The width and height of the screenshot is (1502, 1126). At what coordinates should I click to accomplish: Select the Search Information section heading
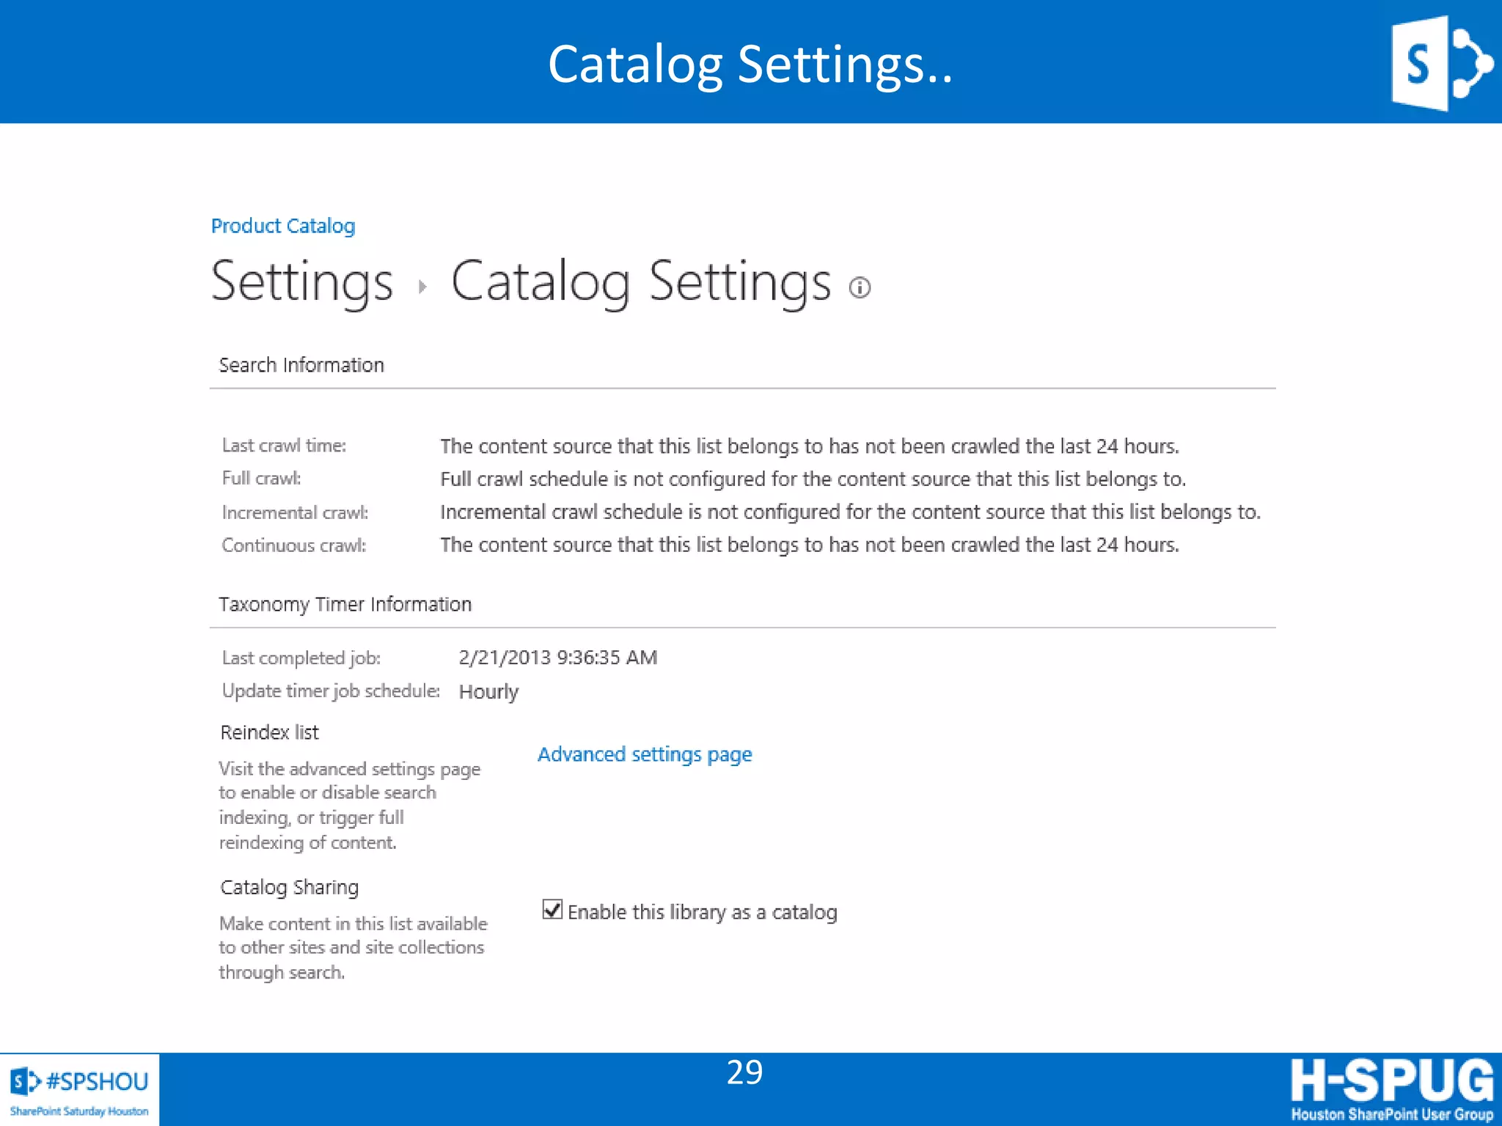click(x=301, y=365)
